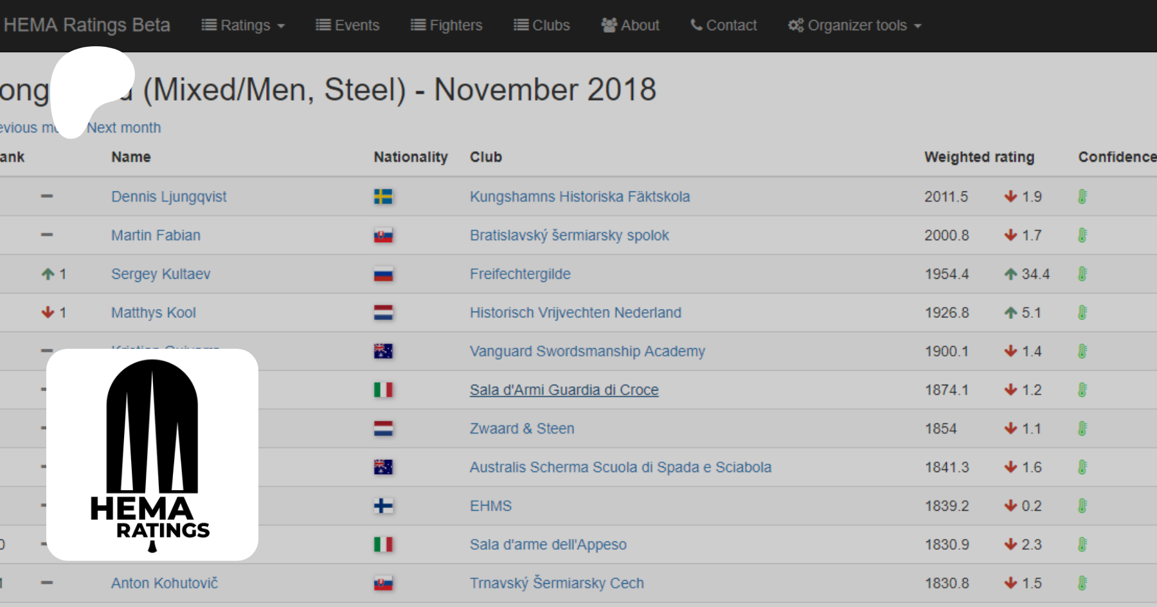Open Anton Kohutovič fighter profile
1157x607 pixels.
[165, 583]
